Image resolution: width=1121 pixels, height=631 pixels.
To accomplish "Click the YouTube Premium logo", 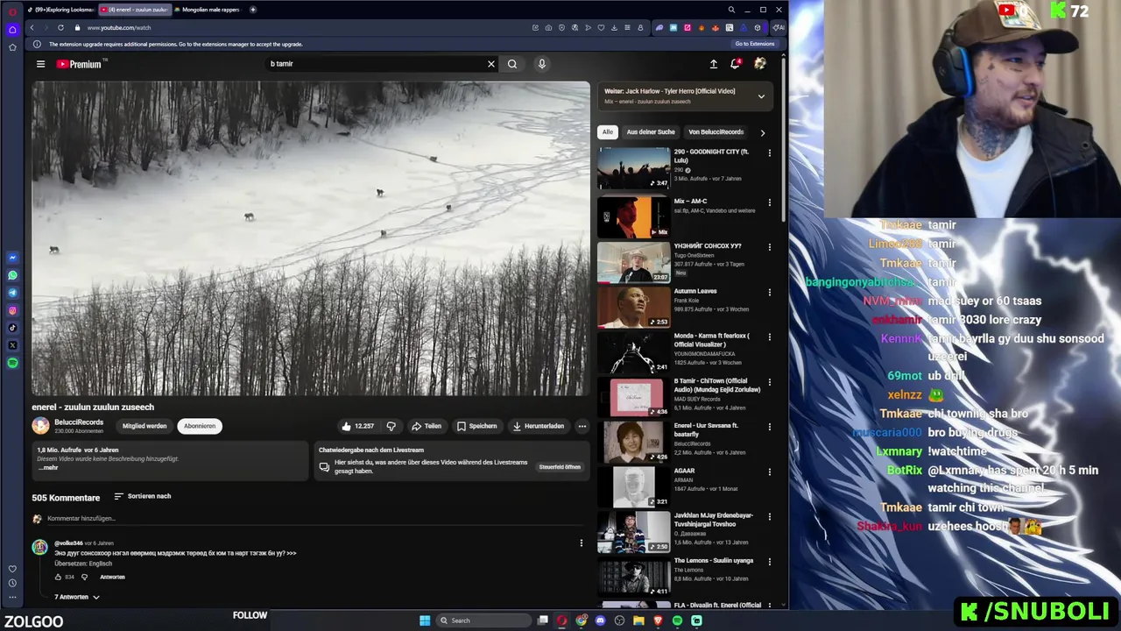I will click(80, 64).
